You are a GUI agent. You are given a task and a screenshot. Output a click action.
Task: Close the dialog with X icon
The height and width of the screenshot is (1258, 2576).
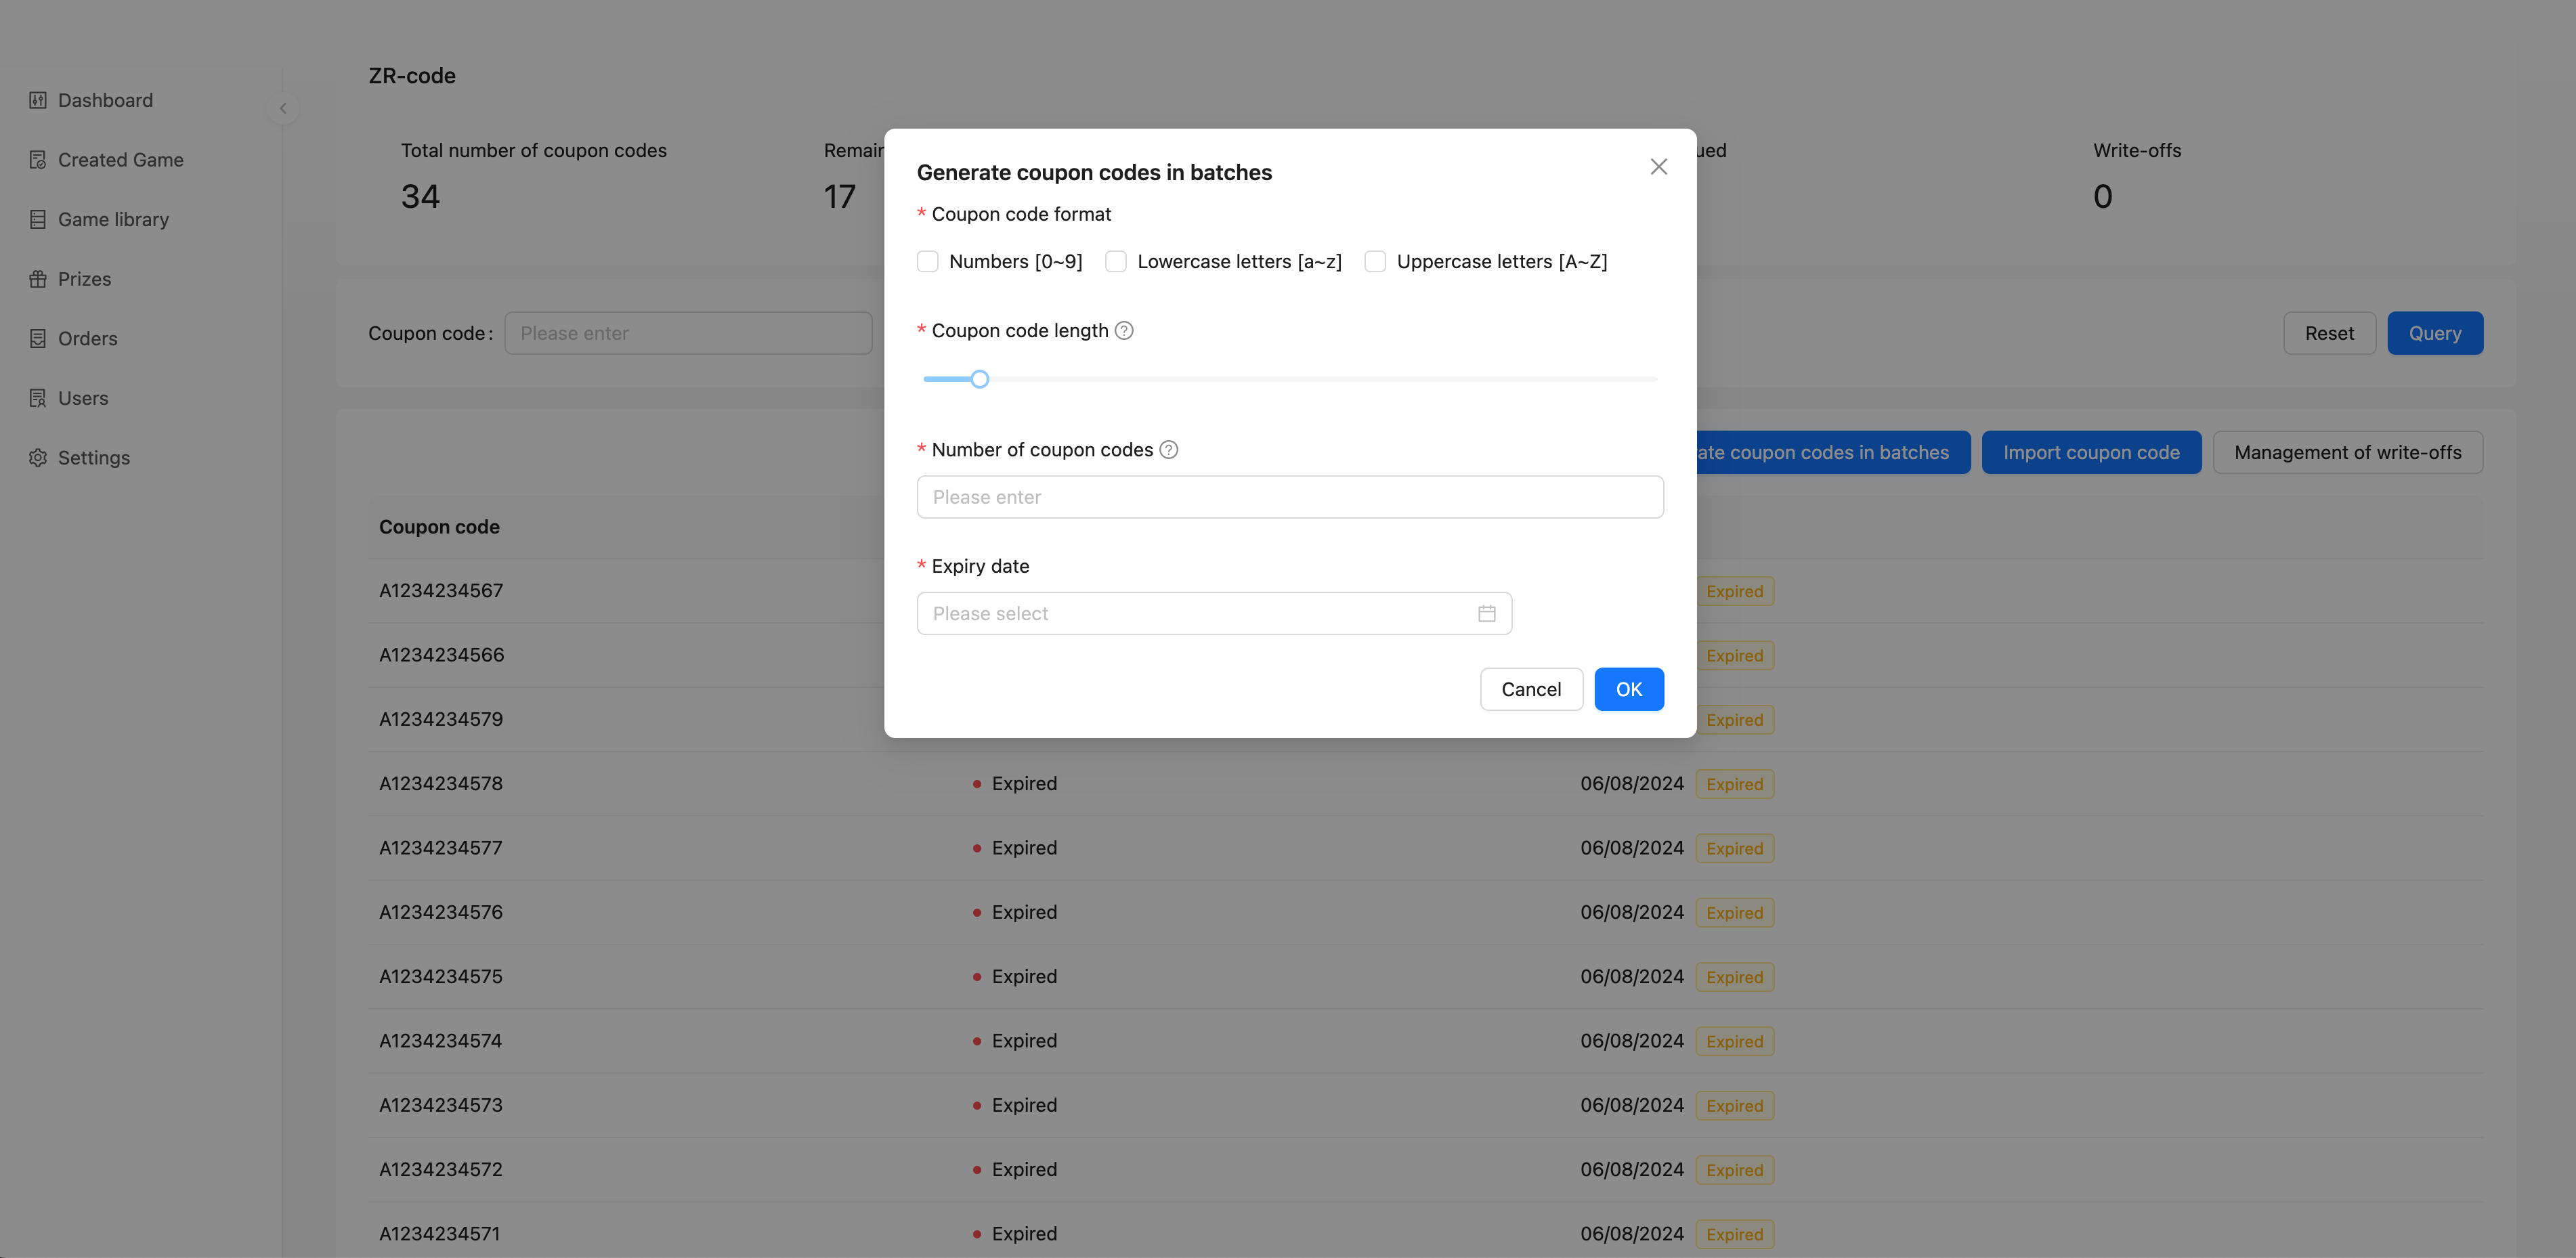point(1658,167)
